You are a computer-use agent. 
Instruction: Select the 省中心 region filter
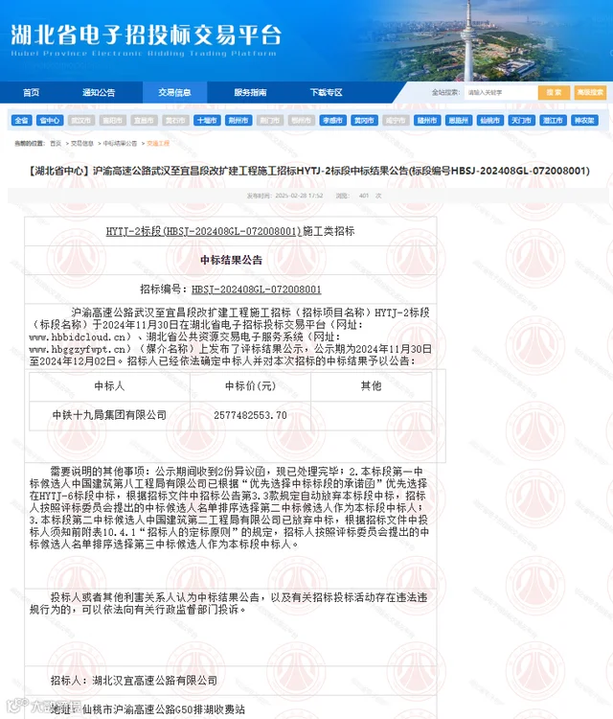pos(50,120)
